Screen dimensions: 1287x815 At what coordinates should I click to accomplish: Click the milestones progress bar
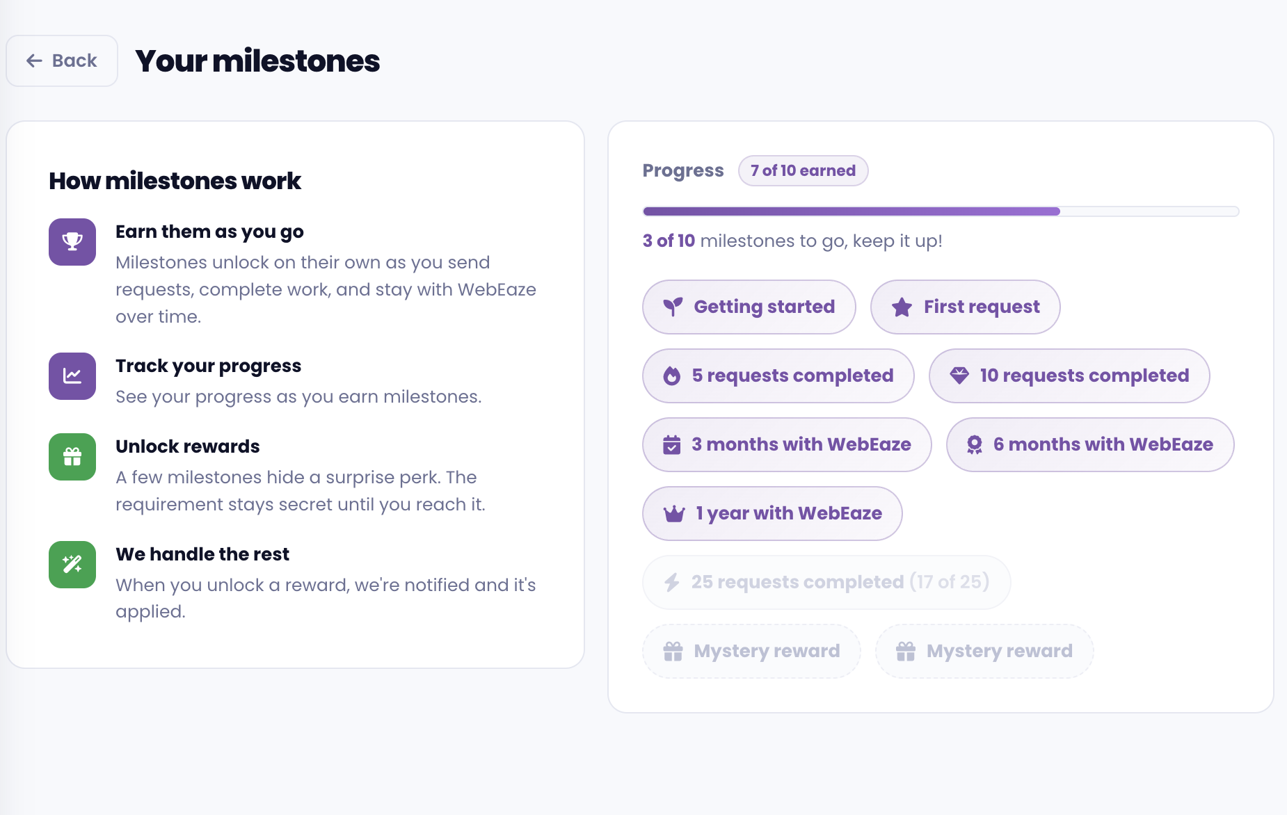(941, 211)
